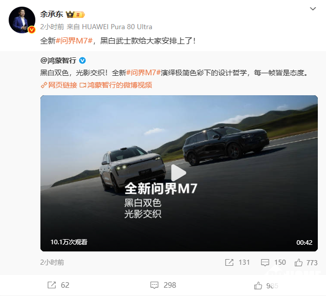Open 余承东's profile avatar
326x296 pixels.
(x=22, y=20)
